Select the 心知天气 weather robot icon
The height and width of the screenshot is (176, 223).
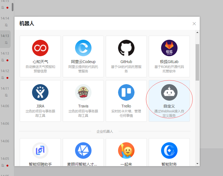(40, 48)
